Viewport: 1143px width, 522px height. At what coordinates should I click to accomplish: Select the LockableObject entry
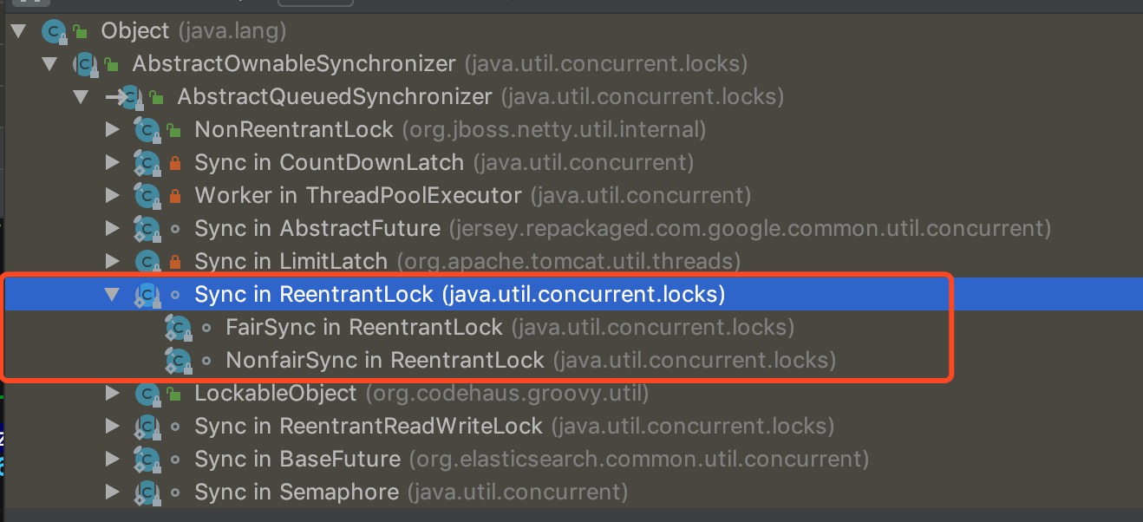(421, 394)
